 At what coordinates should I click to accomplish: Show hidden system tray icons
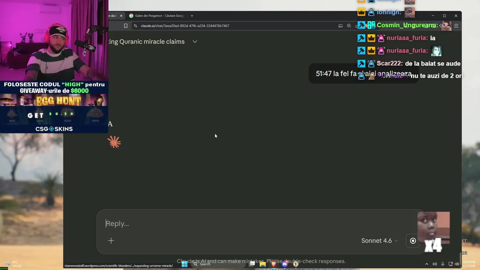[x=426, y=264]
